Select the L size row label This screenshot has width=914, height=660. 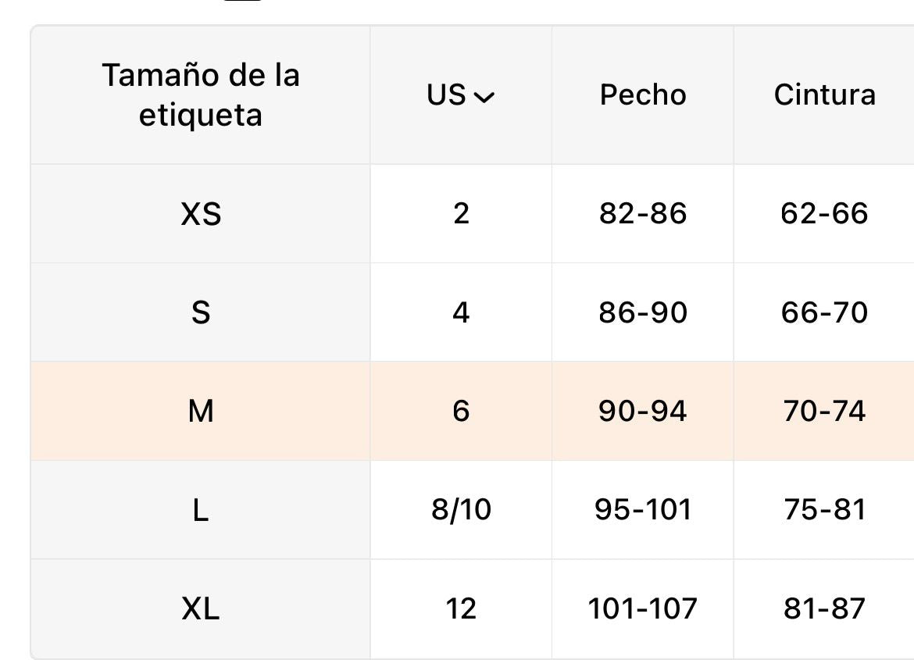[201, 510]
